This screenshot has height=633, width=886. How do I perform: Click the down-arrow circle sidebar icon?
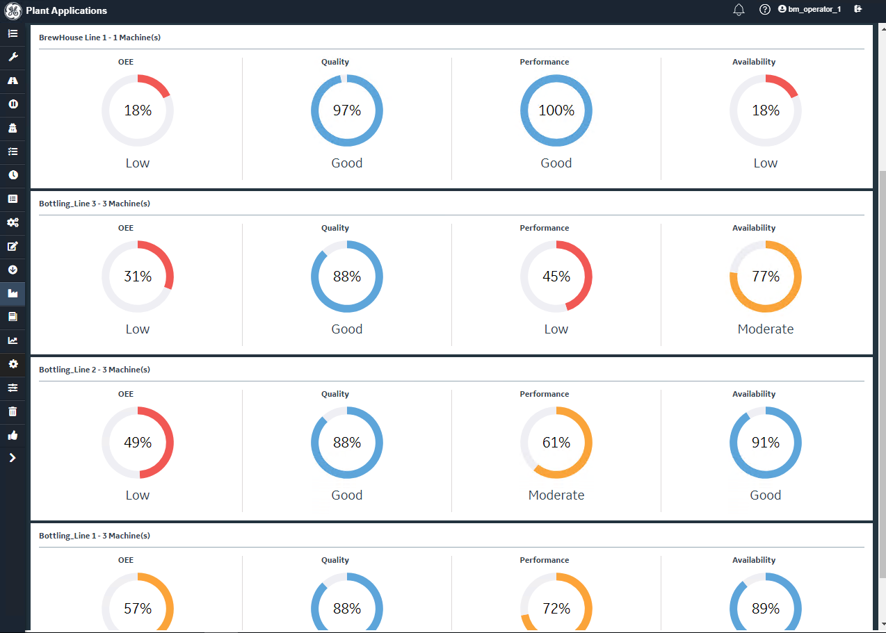(13, 270)
